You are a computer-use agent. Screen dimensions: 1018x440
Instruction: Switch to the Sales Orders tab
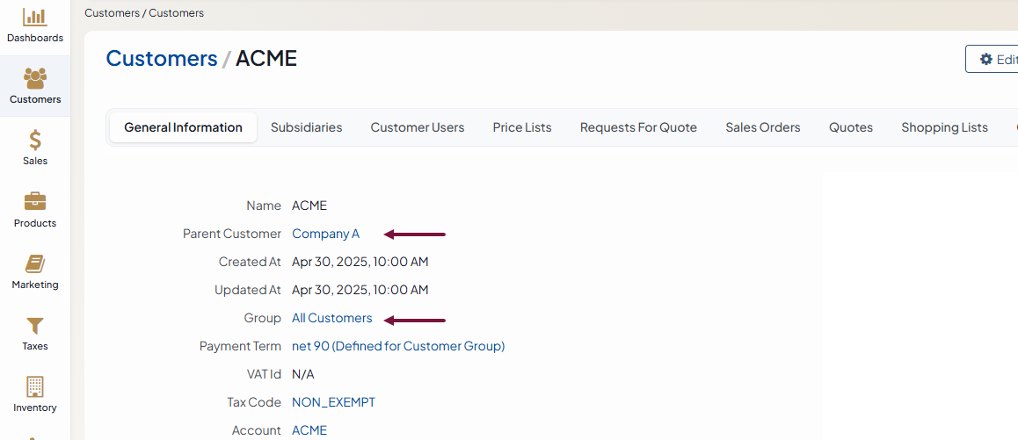[763, 127]
